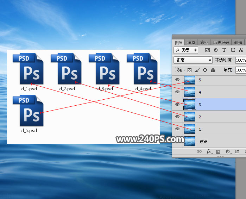Select the 背景 layer thumbnail
Screen dimensions: 246x199
190,141
